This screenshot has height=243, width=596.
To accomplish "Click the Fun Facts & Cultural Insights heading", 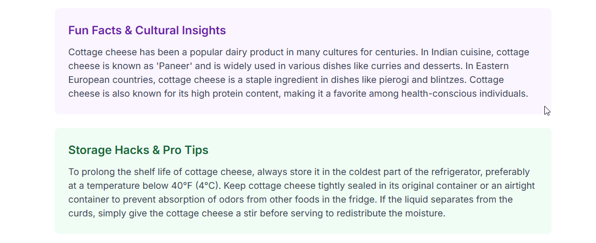I will coord(147,30).
